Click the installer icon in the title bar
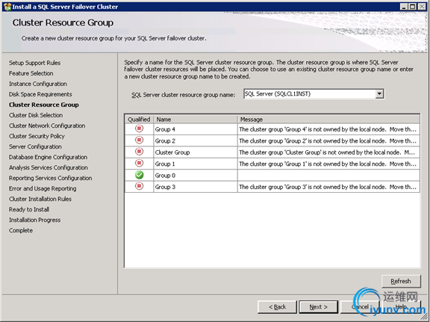This screenshot has height=322, width=430. tap(7, 7)
